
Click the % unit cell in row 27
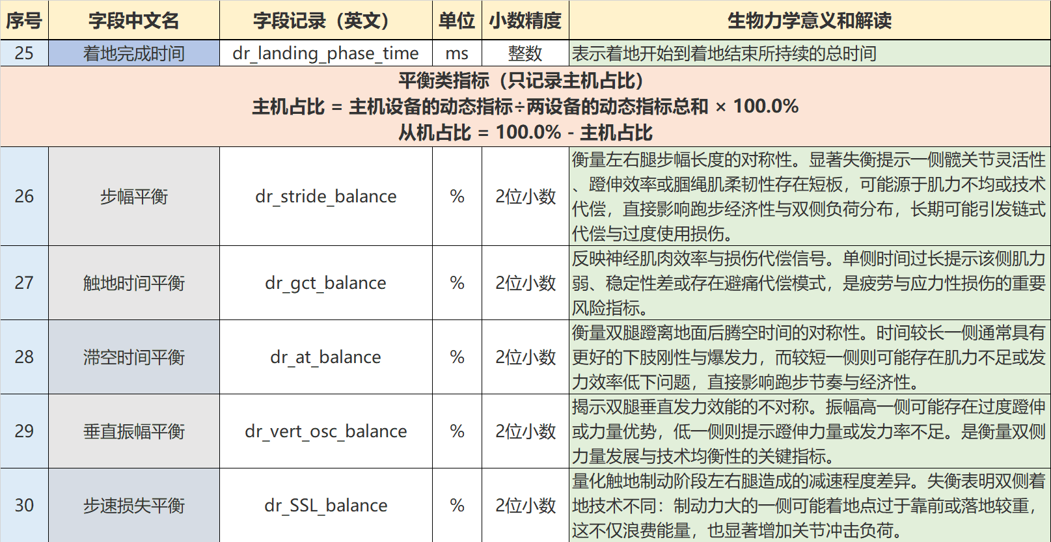click(457, 283)
